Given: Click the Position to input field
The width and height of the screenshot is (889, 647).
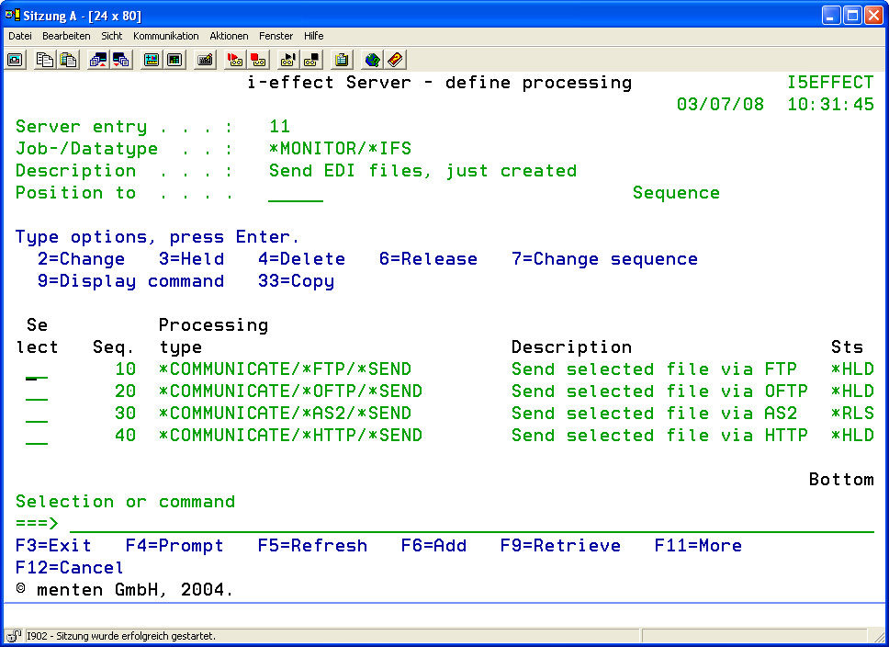Looking at the screenshot, I should (296, 193).
